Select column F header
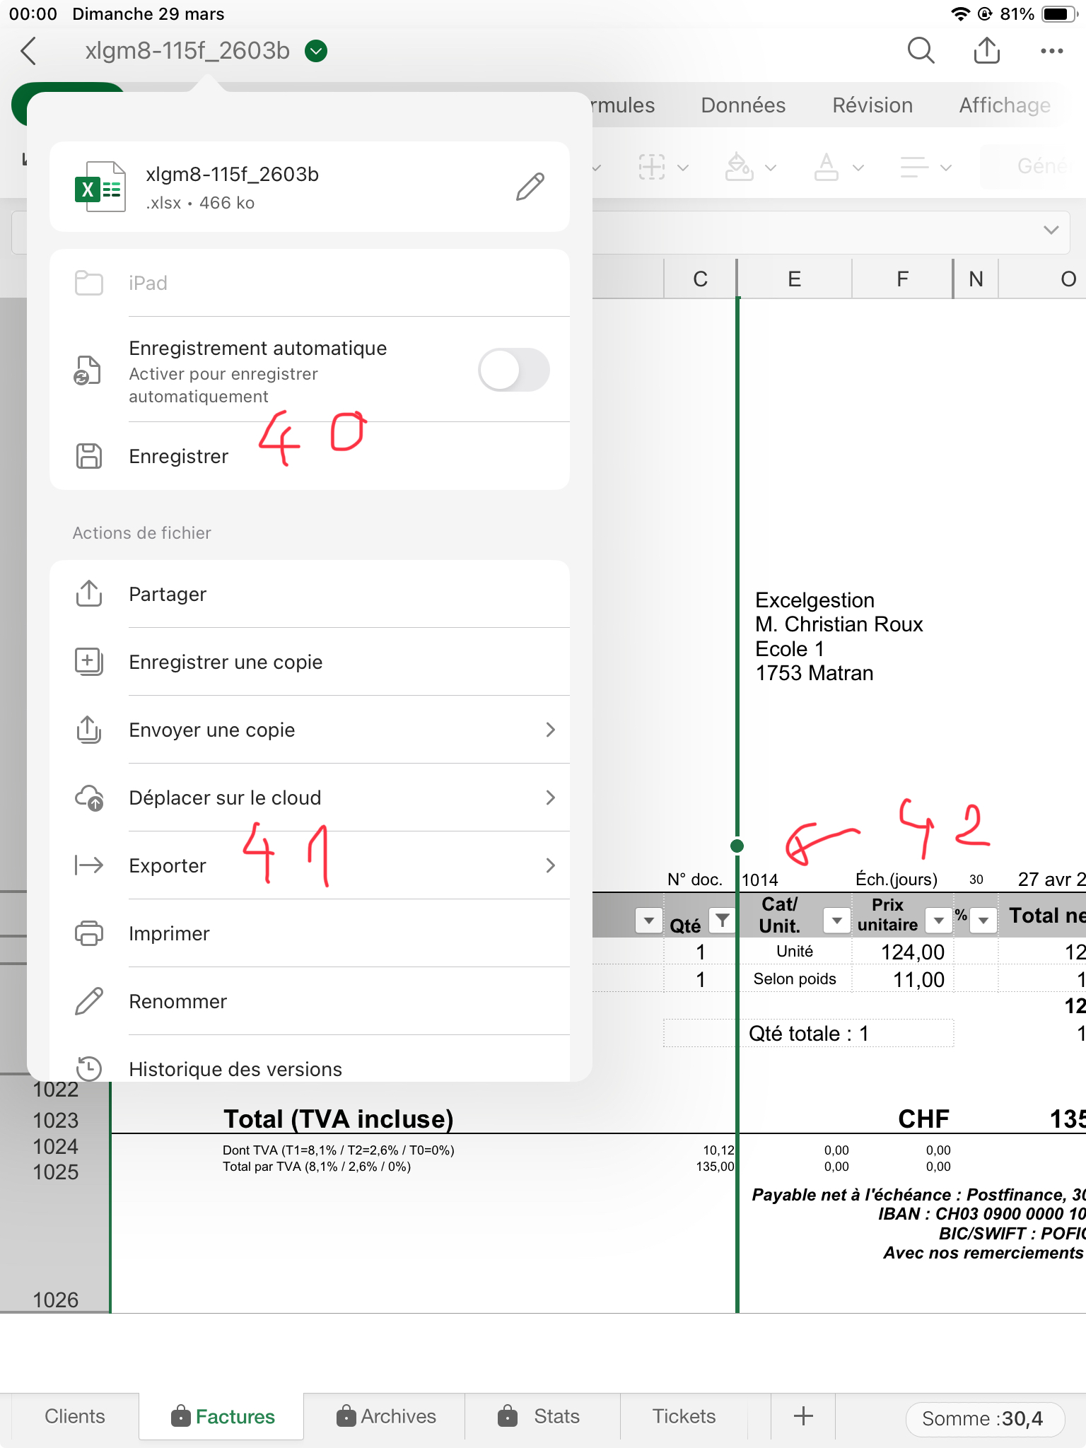The image size is (1086, 1448). coord(902,279)
